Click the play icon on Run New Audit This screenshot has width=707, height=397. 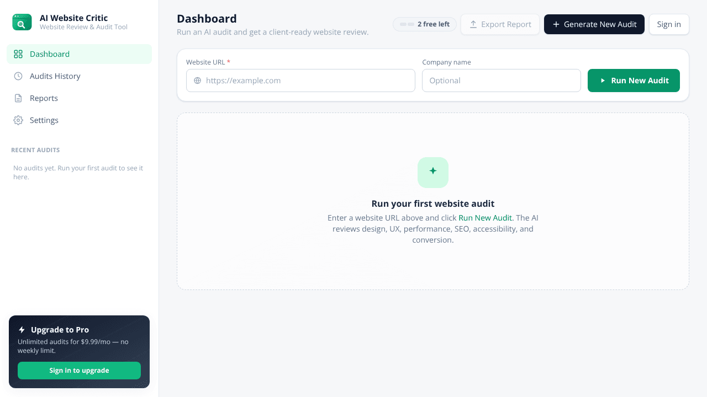click(603, 81)
